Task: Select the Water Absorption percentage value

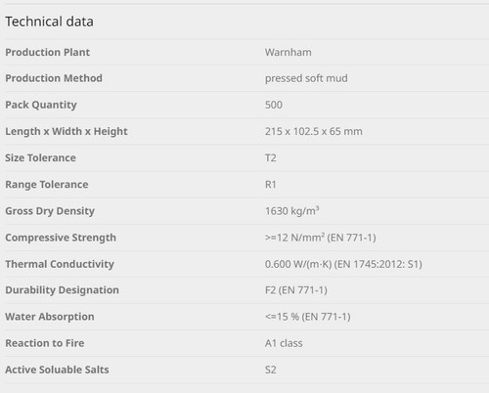Action: coord(308,317)
